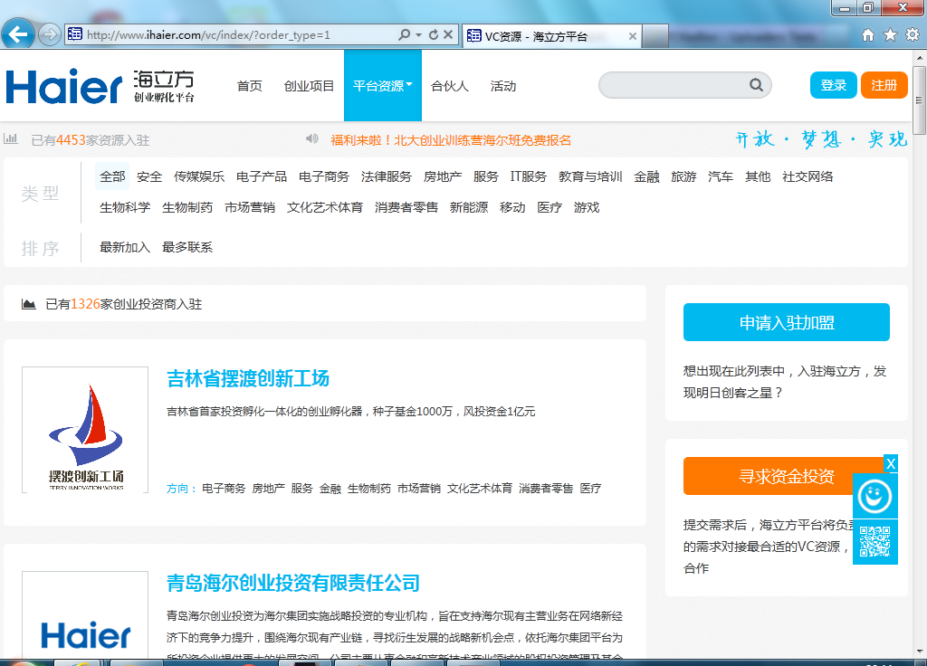Click the floating QR code icon
Screen dimensions: 927x666
875,542
